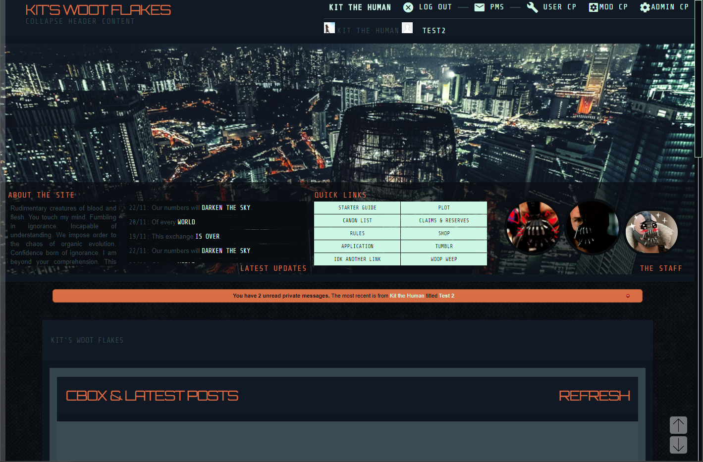Dismiss the unread messages notice icon
703x462 pixels.
point(628,296)
